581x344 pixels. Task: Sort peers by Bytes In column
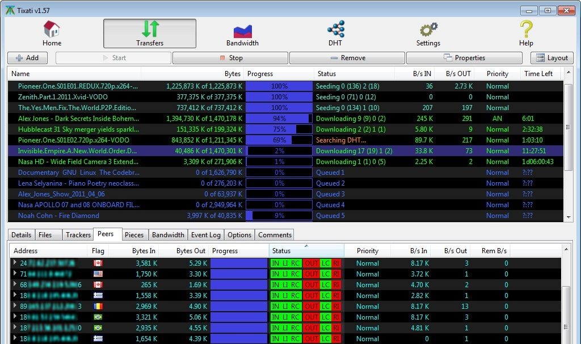(134, 250)
